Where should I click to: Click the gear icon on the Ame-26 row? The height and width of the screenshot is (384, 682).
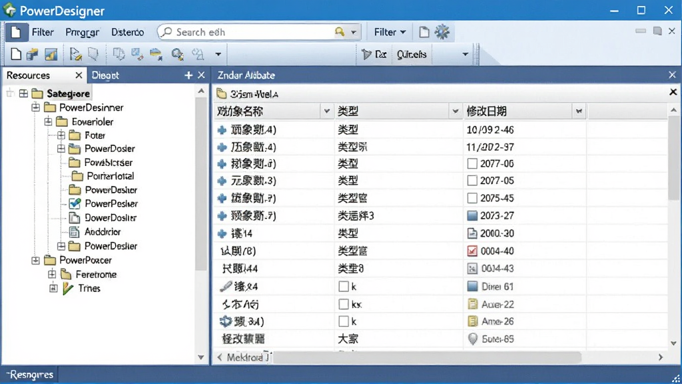[x=225, y=321]
